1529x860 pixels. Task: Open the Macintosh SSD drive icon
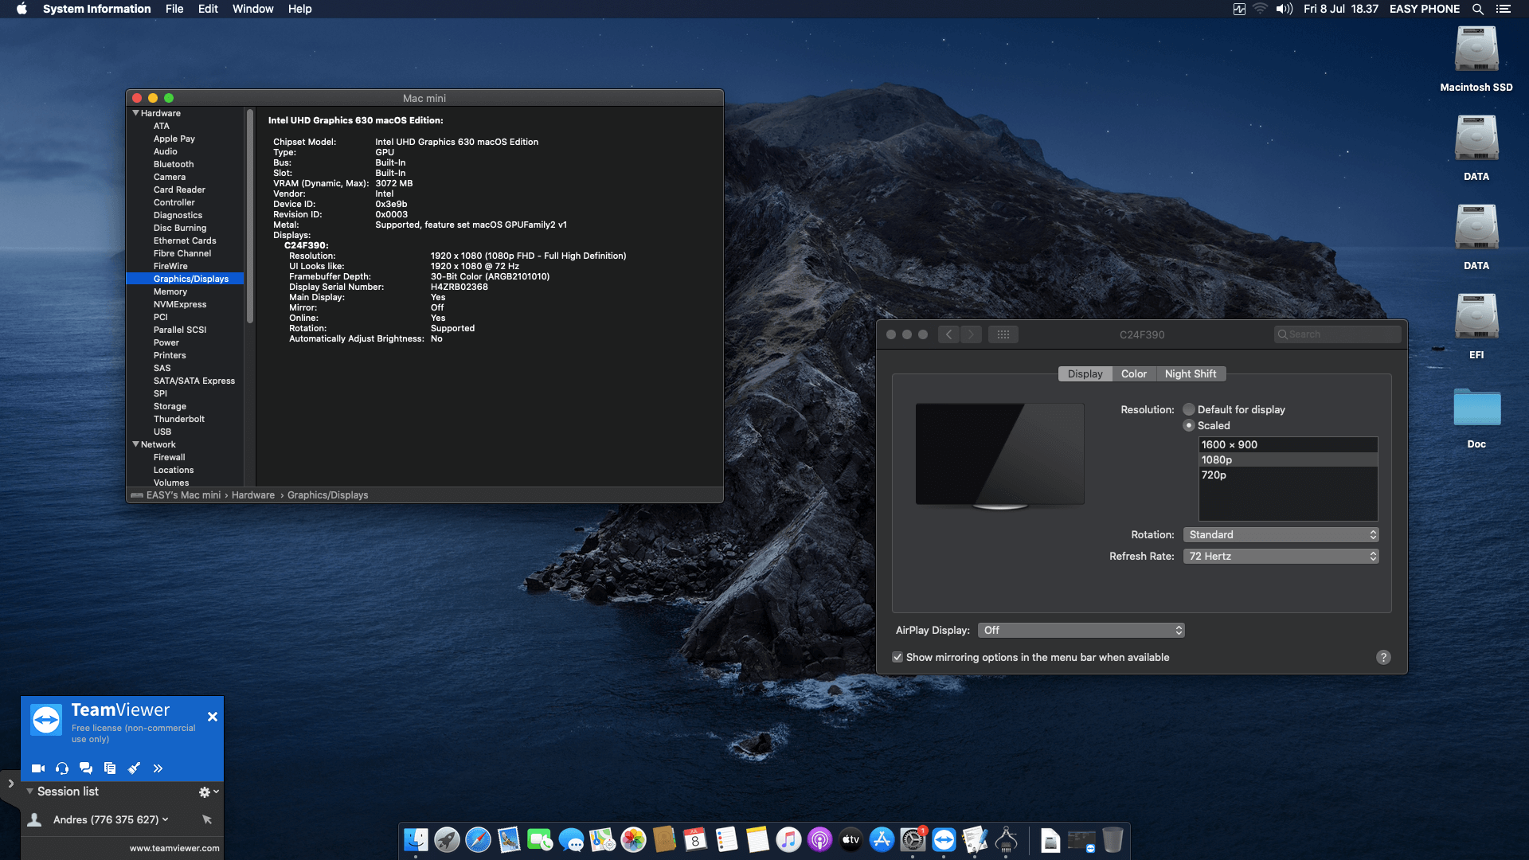click(1476, 50)
